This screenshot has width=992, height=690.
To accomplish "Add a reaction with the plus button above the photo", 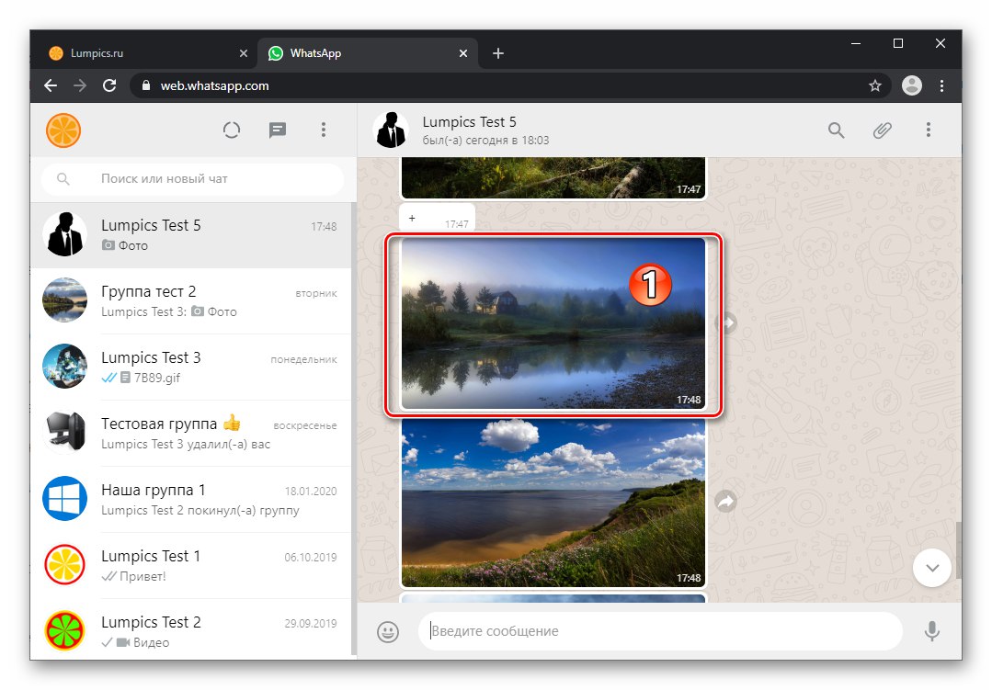I will (x=412, y=218).
